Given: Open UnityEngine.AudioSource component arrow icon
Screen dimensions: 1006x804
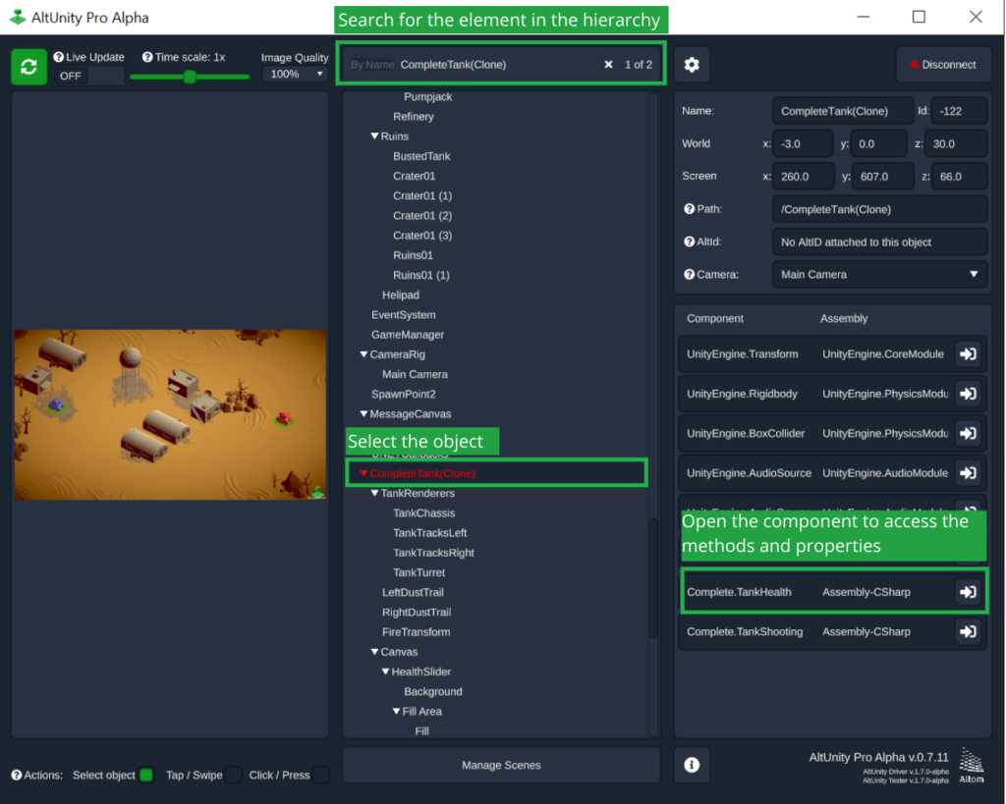Looking at the screenshot, I should (x=968, y=473).
